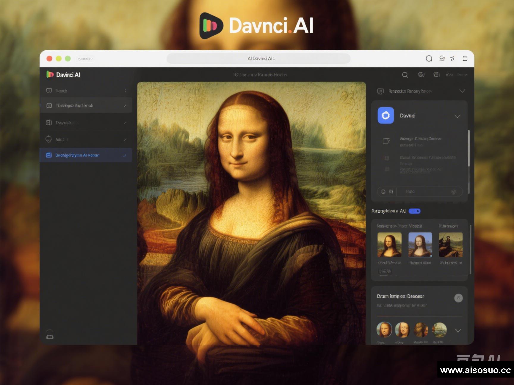Open the three-dot menu on Eouch row
Screen dimensions: 514x385
click(x=125, y=90)
